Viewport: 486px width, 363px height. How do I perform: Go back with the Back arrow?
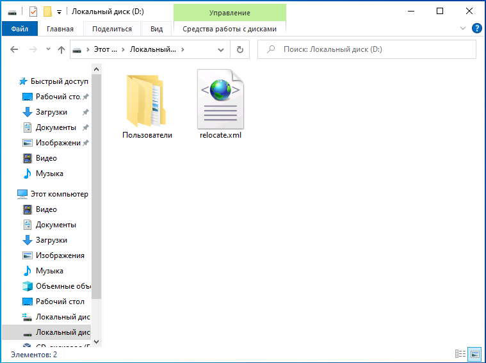pos(14,49)
